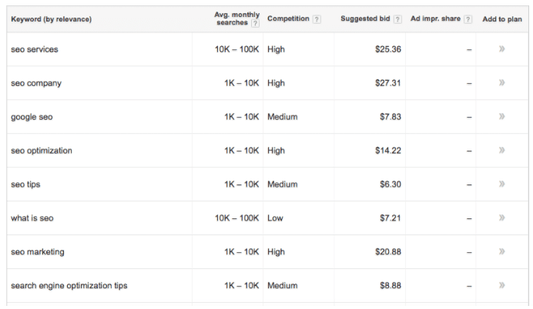This screenshot has height=309, width=533.
Task: Open help icon beside Competition header
Action: click(317, 19)
